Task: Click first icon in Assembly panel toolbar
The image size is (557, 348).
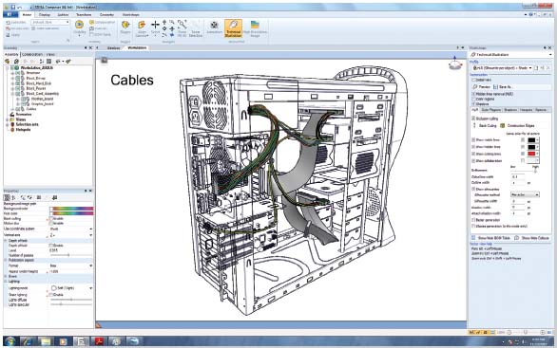Action: 7,62
